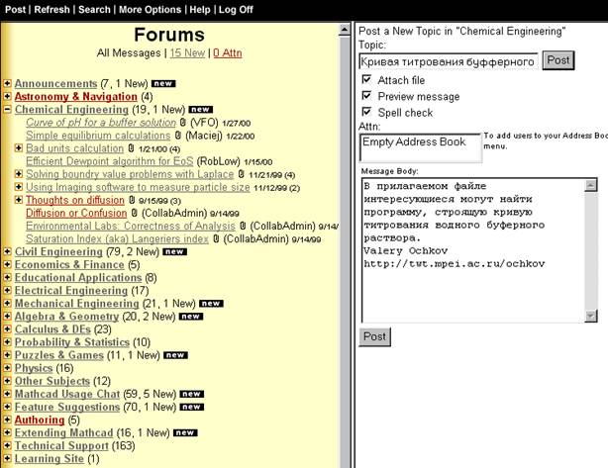Click the message body scroll-up arrow
The height and width of the screenshot is (468, 608).
(590, 185)
